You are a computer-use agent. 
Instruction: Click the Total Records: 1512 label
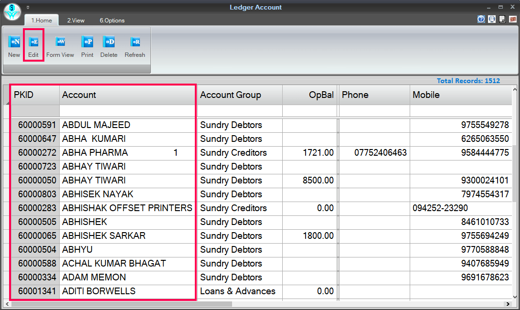[468, 81]
